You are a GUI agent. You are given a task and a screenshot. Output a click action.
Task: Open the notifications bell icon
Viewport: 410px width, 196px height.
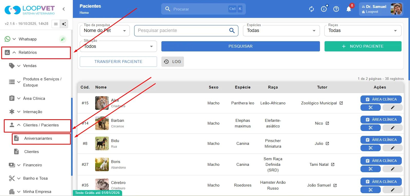tap(349, 9)
